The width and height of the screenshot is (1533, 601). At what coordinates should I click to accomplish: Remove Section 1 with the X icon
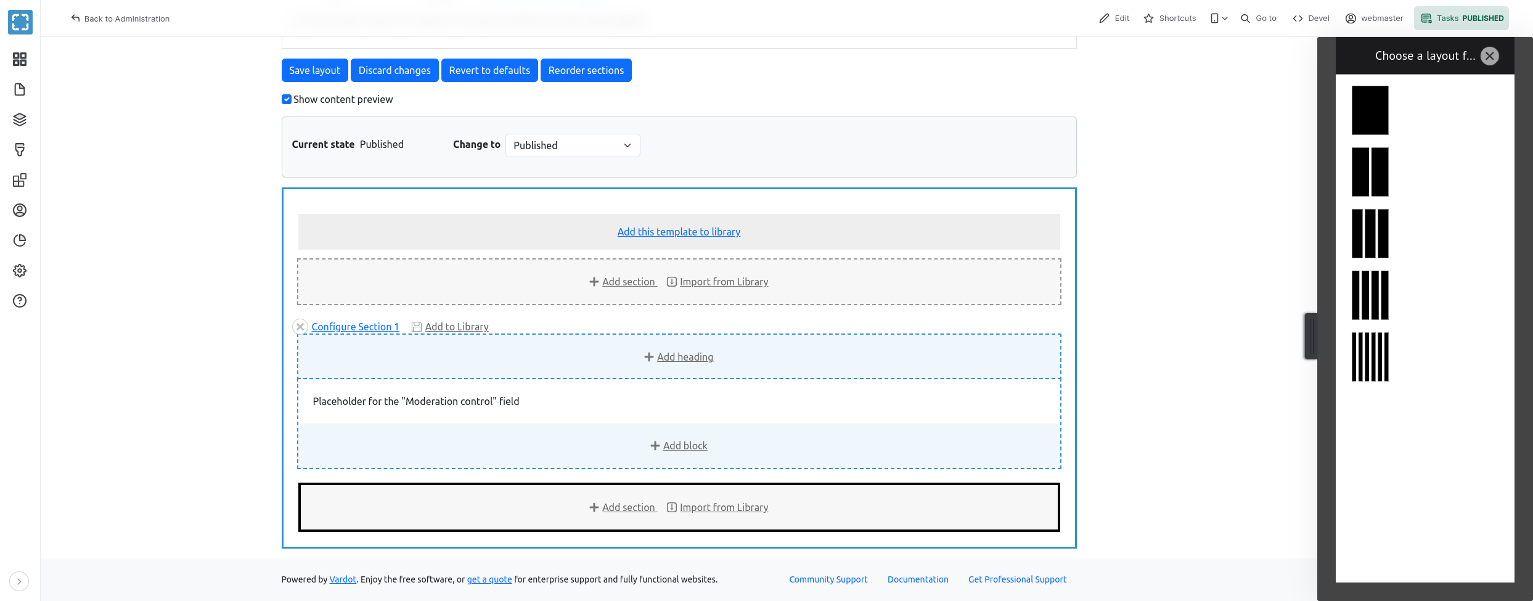pyautogui.click(x=300, y=327)
